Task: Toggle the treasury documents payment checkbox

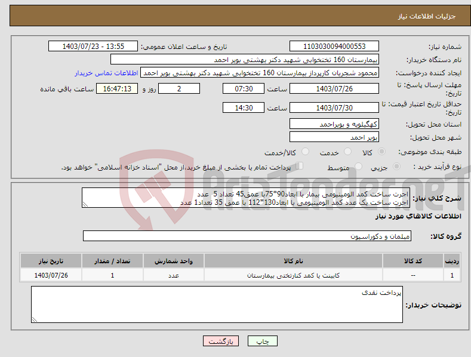Action: [300, 166]
